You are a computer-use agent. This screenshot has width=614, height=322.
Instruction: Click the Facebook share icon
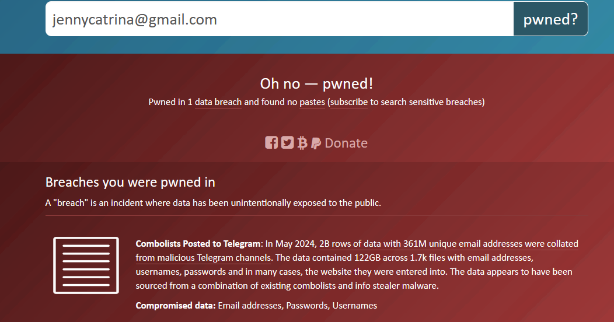point(271,142)
